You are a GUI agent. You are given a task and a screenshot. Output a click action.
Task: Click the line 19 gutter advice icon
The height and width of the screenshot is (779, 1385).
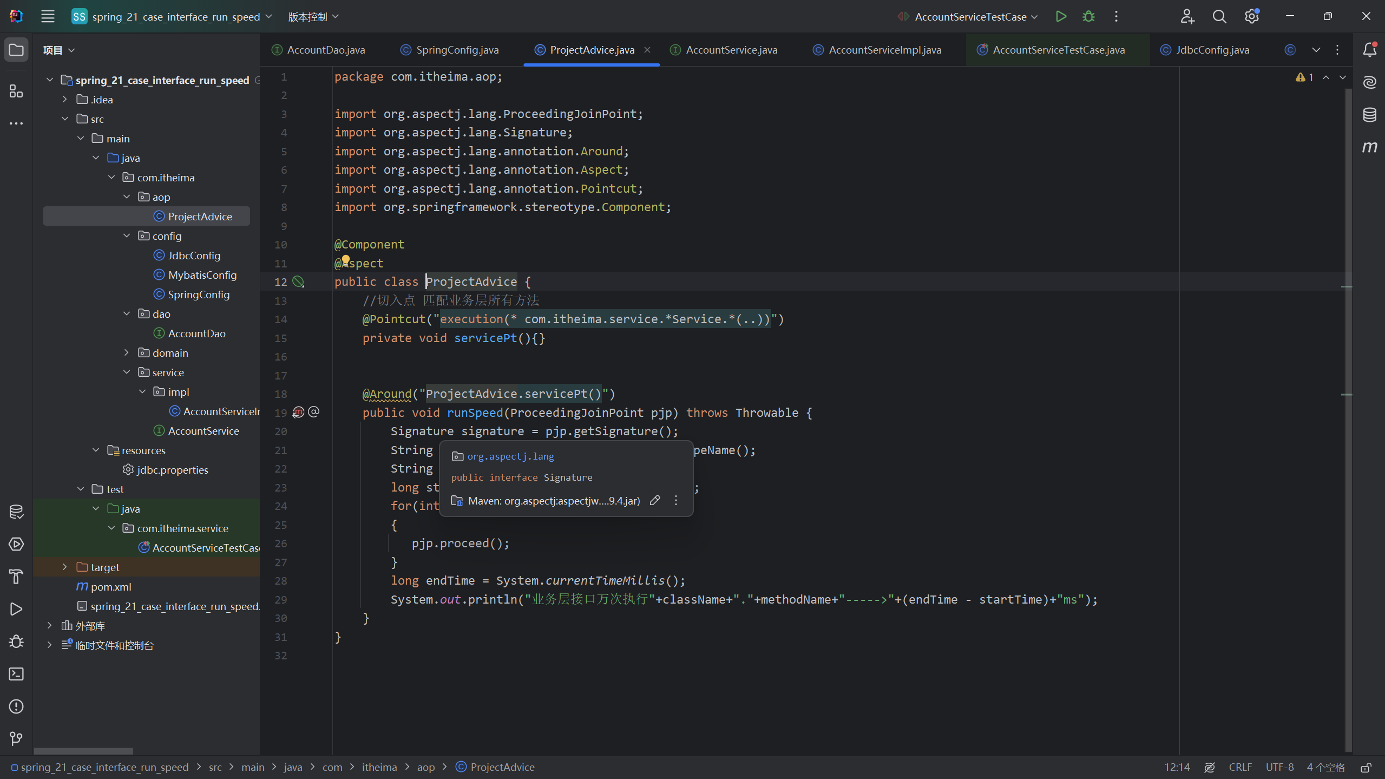(298, 413)
